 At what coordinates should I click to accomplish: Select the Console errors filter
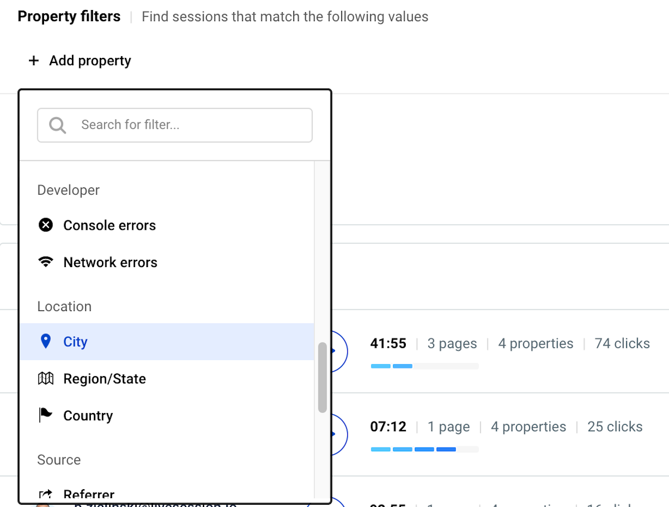tap(167, 225)
